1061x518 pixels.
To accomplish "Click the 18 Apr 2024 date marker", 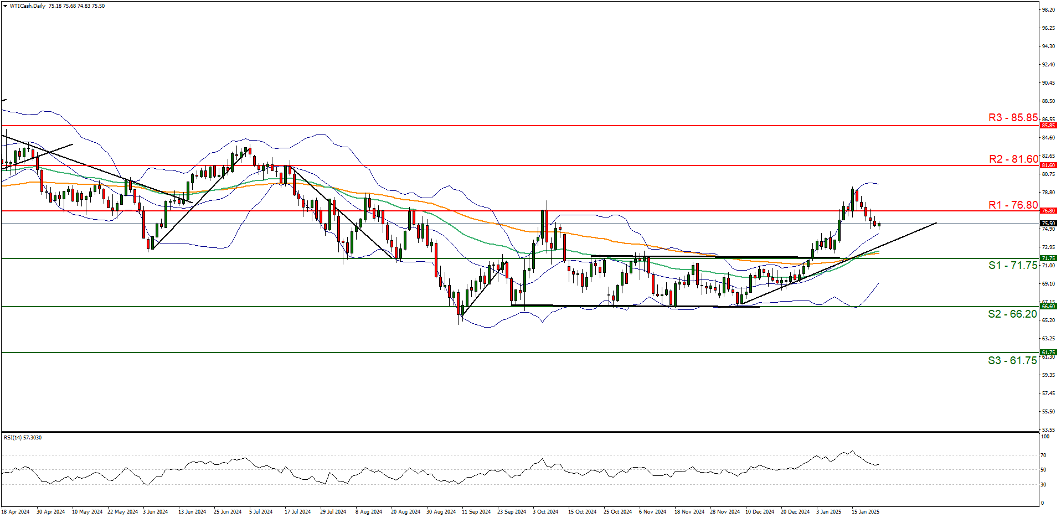I will tap(16, 512).
